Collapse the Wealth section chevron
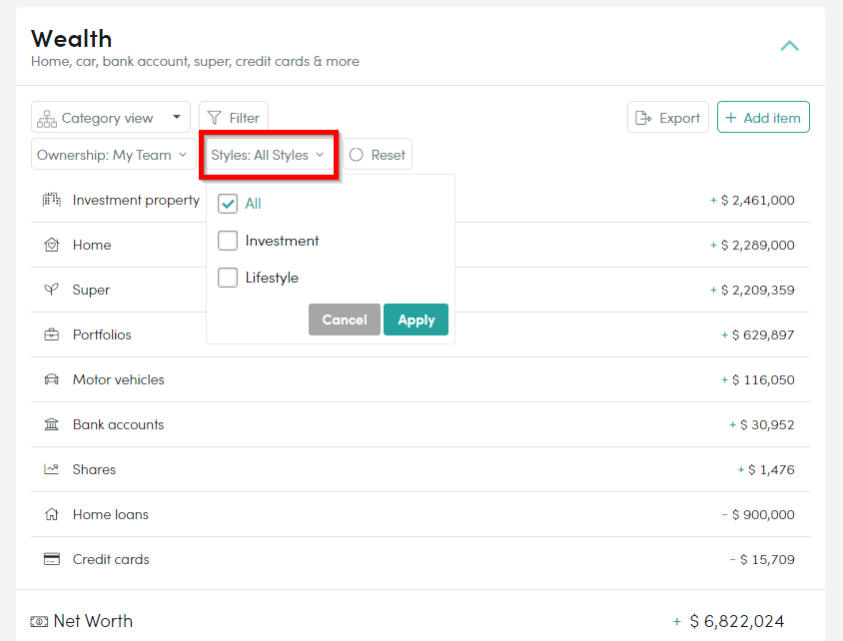Viewport: 843px width, 641px height. click(x=789, y=46)
